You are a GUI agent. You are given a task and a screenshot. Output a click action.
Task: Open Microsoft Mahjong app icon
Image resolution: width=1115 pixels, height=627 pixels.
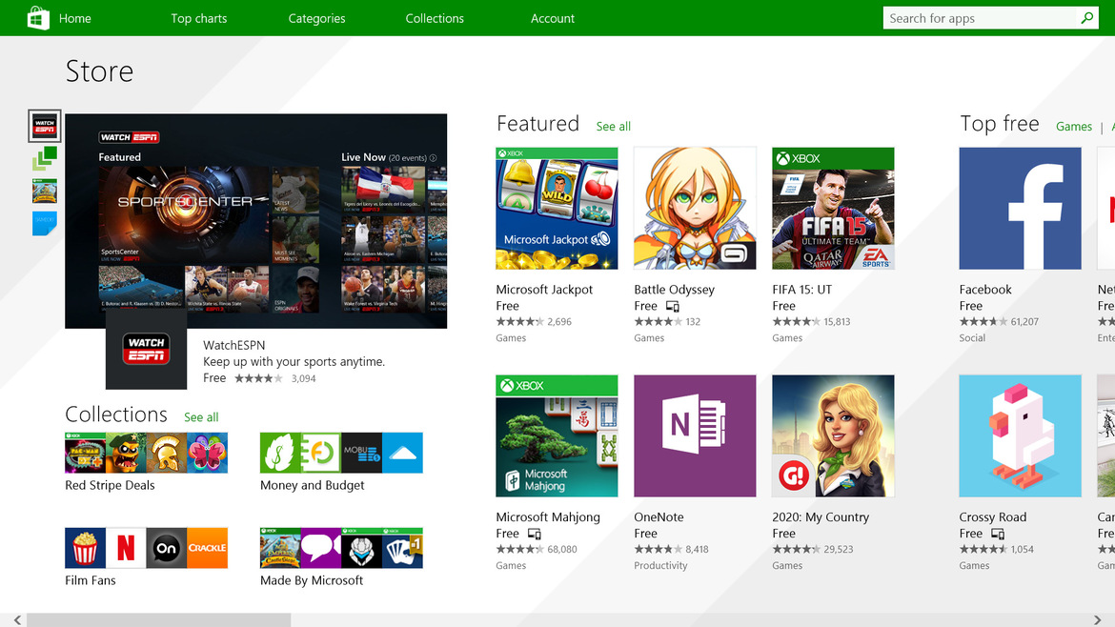pyautogui.click(x=557, y=435)
